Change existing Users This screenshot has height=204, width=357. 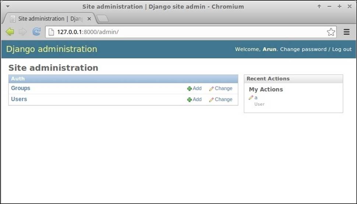(x=220, y=99)
